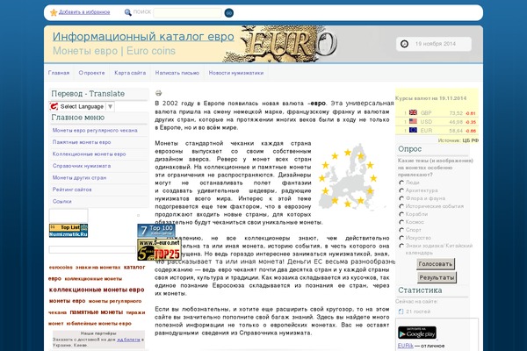
Task: Select the 'Спорт' poll option
Action: click(x=401, y=230)
